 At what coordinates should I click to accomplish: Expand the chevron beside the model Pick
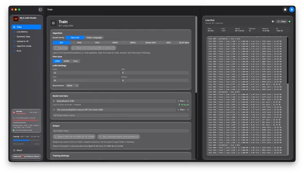178,101
